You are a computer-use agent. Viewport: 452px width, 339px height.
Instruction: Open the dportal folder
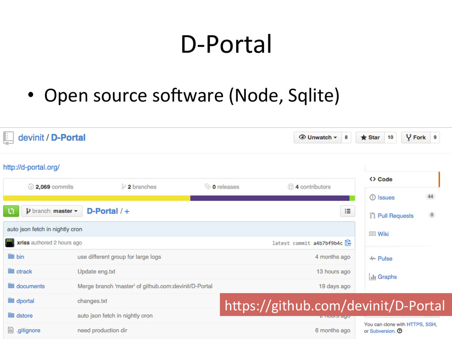click(x=25, y=301)
